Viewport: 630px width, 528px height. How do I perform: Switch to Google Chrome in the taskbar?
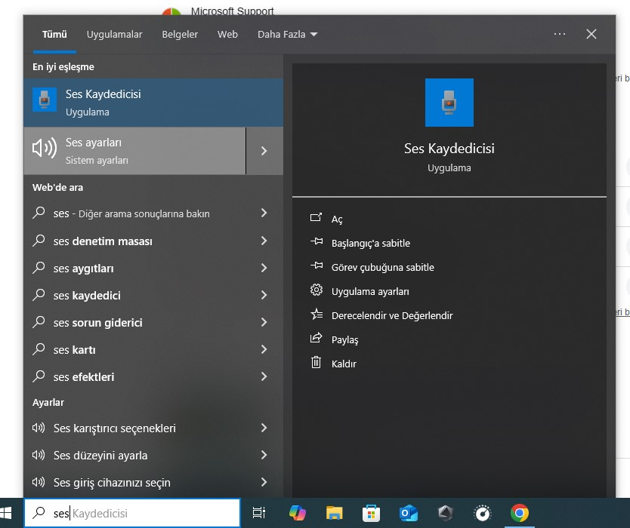(x=520, y=513)
